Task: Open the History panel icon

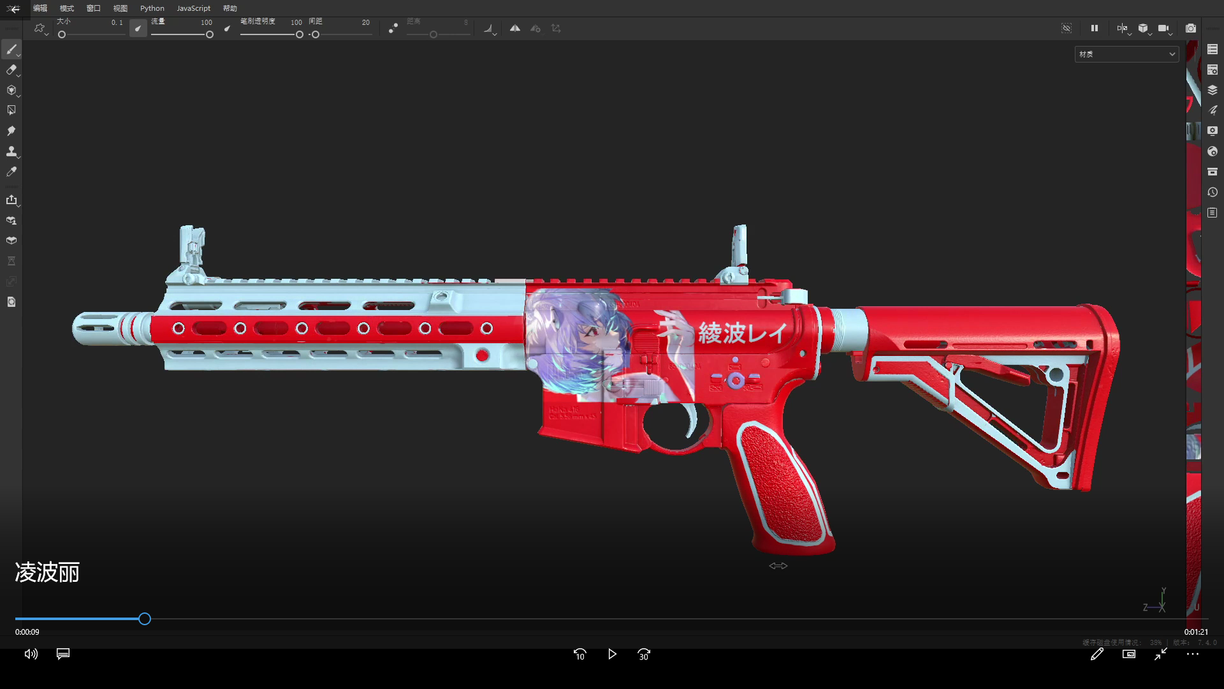Action: 1213,192
